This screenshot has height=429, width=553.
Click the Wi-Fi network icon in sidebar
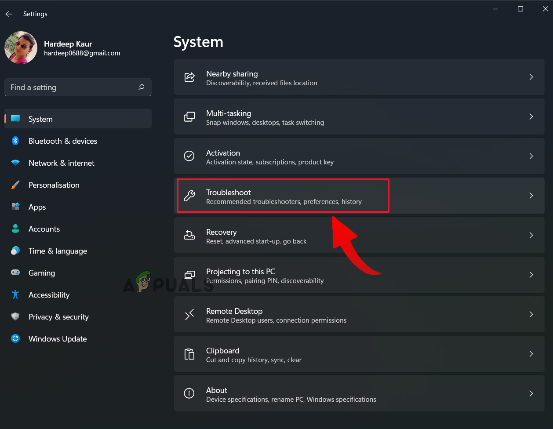point(15,163)
